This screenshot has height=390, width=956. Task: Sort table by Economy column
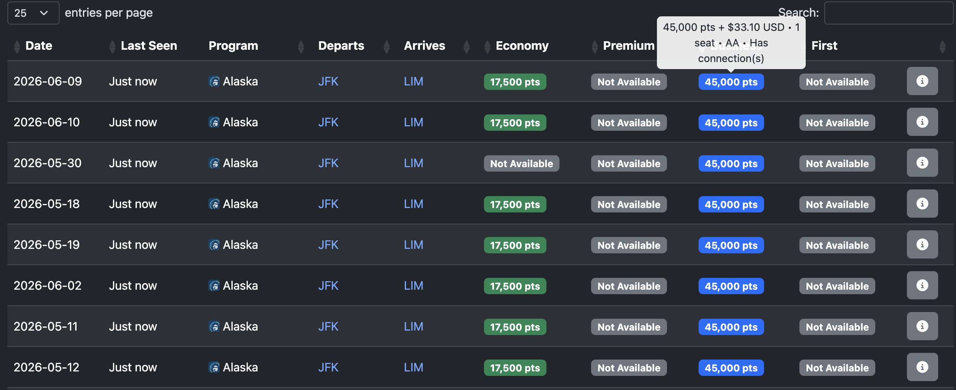(x=522, y=46)
